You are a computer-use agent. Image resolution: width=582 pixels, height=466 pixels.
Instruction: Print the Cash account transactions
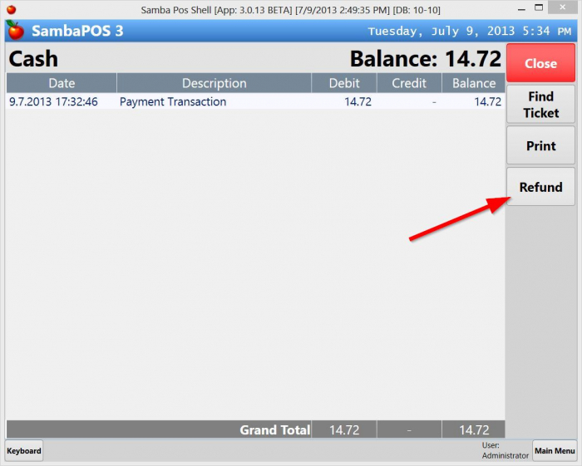[540, 145]
